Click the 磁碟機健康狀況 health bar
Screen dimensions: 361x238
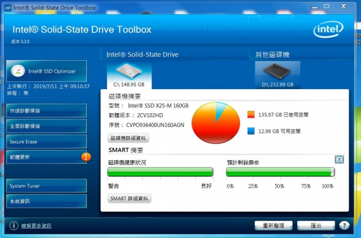click(x=160, y=172)
